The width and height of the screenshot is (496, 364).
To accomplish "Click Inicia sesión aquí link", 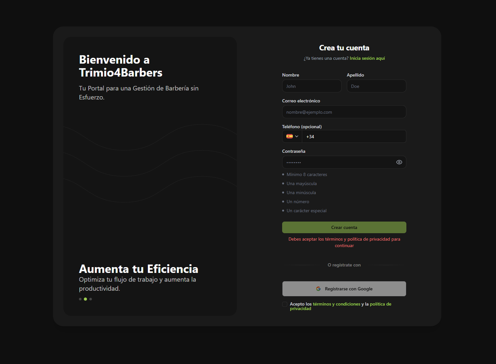I will point(367,58).
